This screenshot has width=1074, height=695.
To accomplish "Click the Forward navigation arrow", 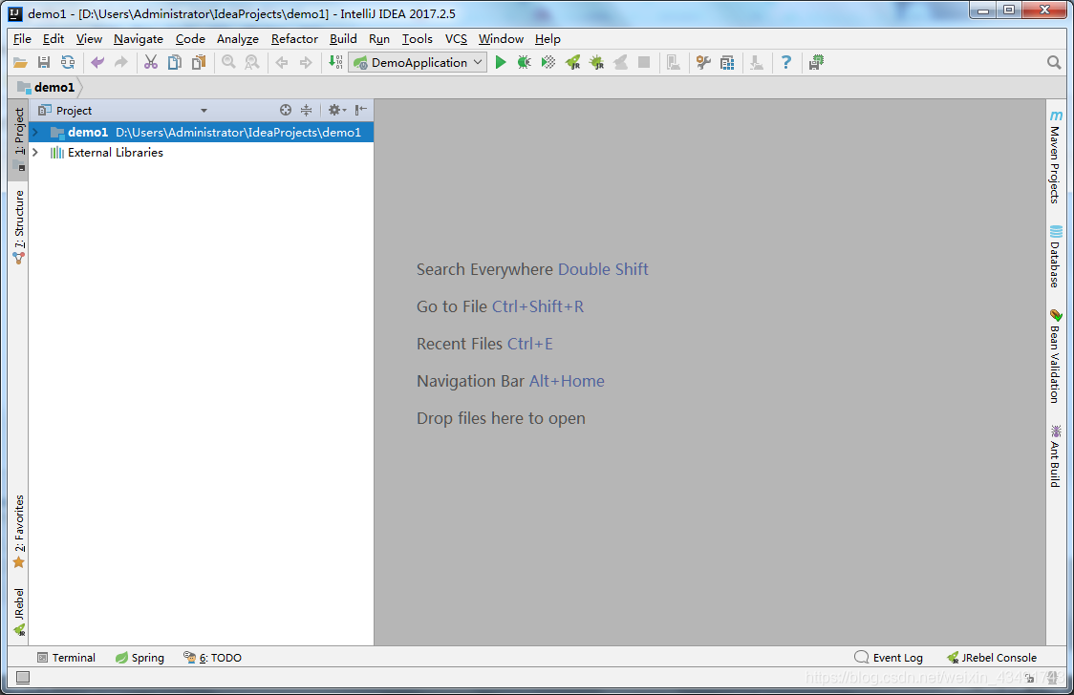I will pos(306,63).
